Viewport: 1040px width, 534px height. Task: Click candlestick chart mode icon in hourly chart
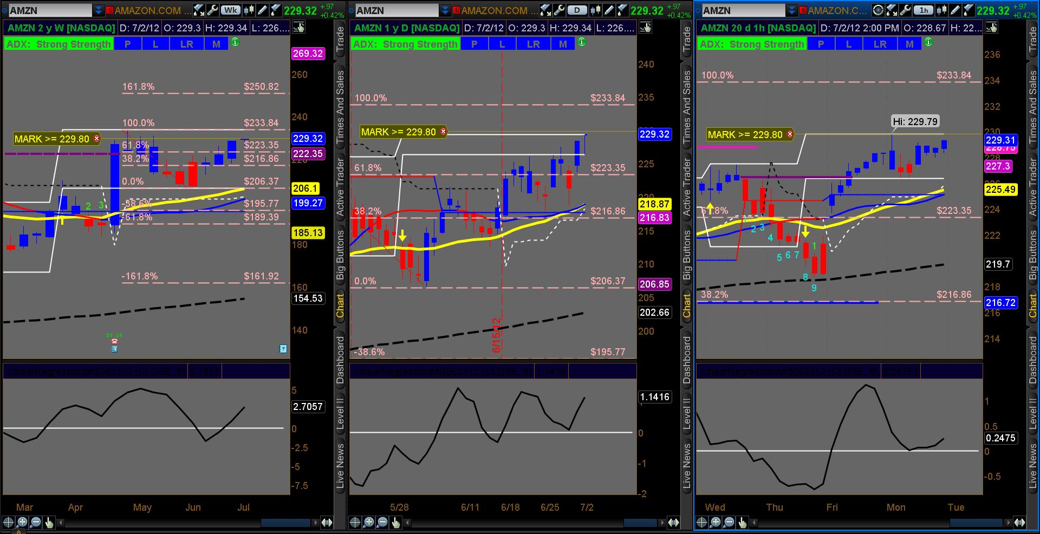click(x=942, y=10)
